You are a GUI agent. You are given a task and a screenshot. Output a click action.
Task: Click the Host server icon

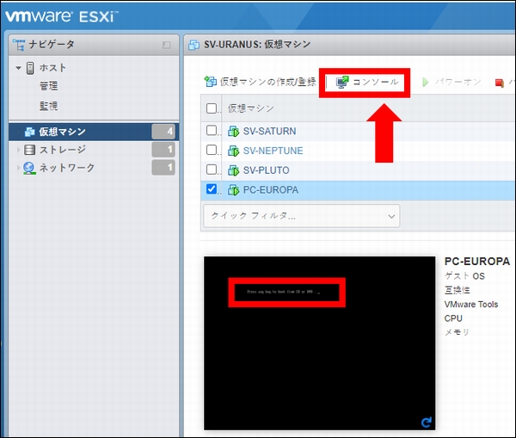point(30,68)
